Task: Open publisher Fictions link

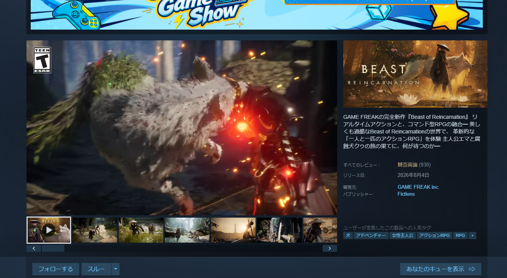Action: tap(406, 194)
